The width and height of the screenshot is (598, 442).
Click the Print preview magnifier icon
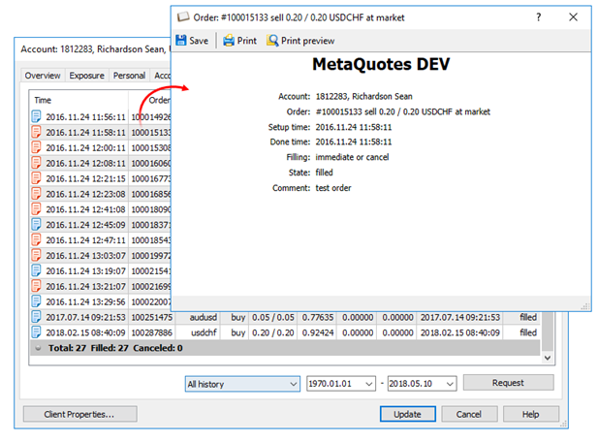(x=272, y=41)
